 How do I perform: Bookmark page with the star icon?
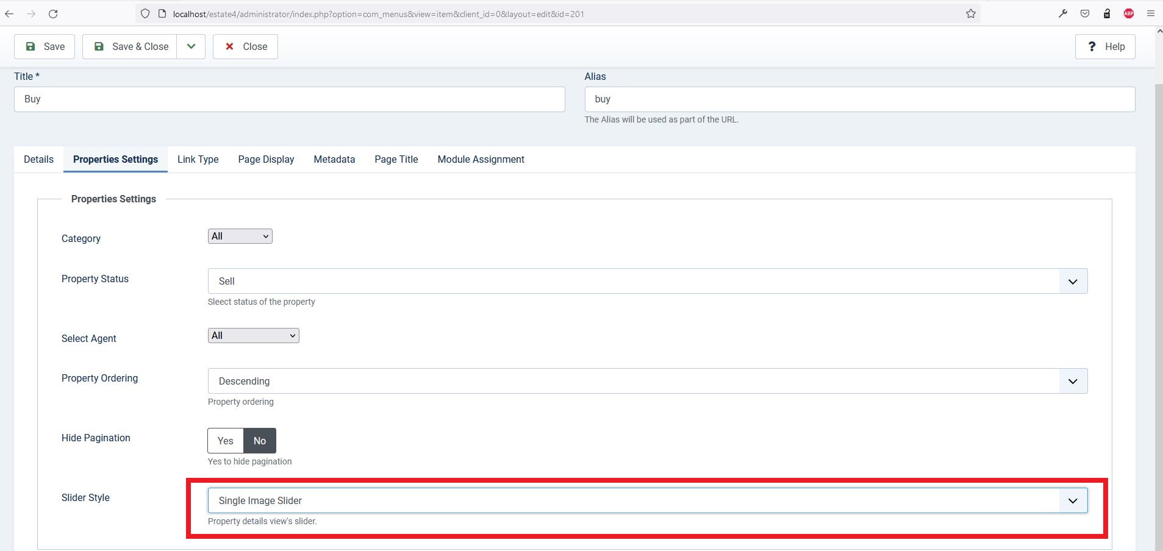[970, 14]
